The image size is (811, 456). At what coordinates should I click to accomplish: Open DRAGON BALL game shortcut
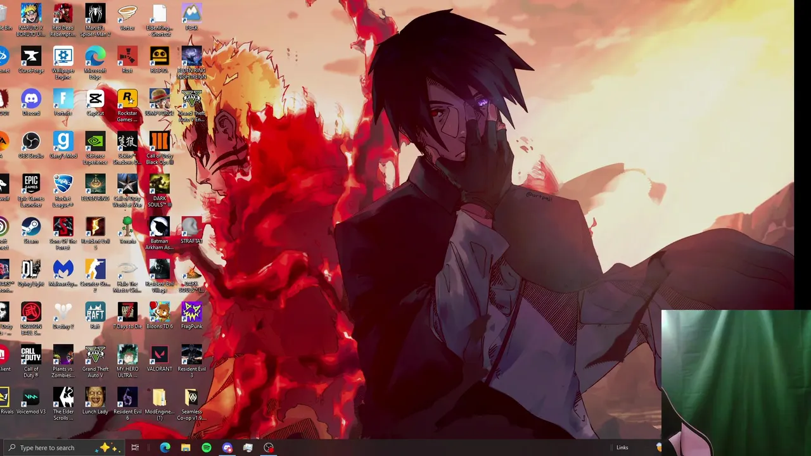pos(30,319)
